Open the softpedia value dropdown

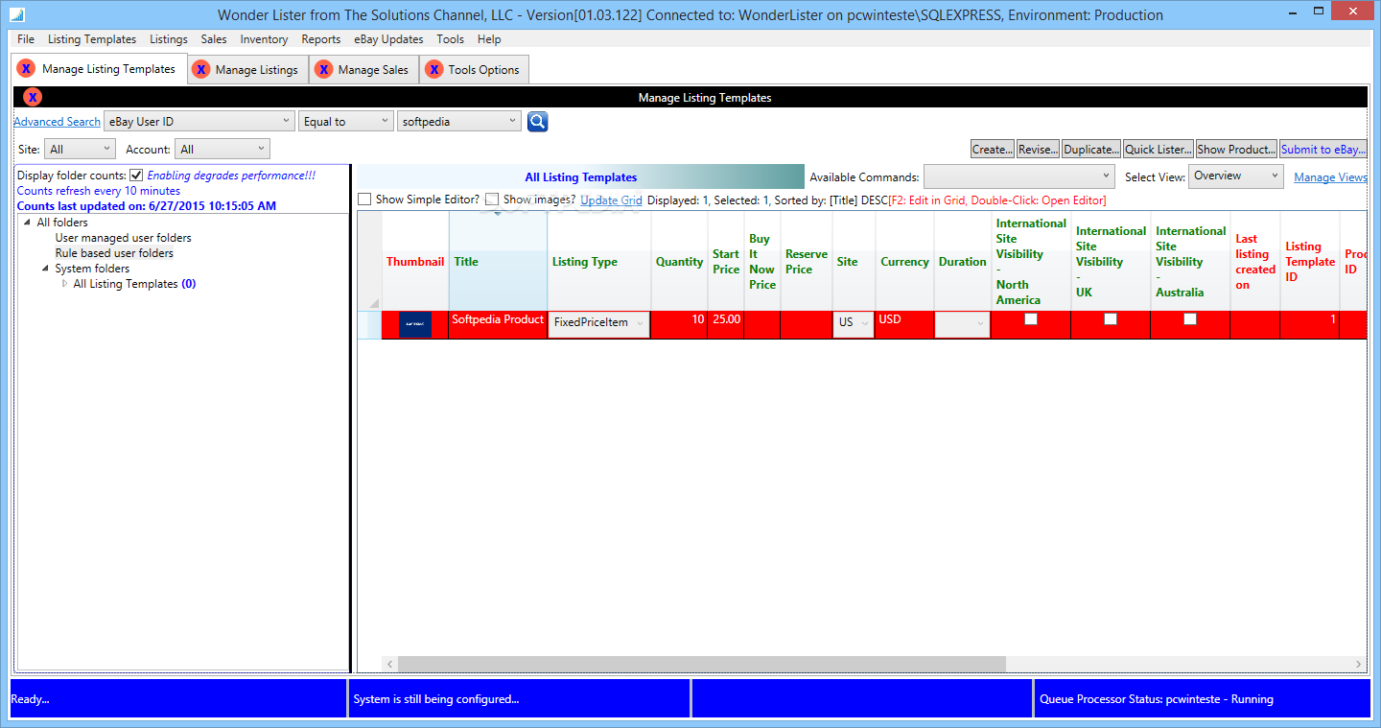point(459,122)
